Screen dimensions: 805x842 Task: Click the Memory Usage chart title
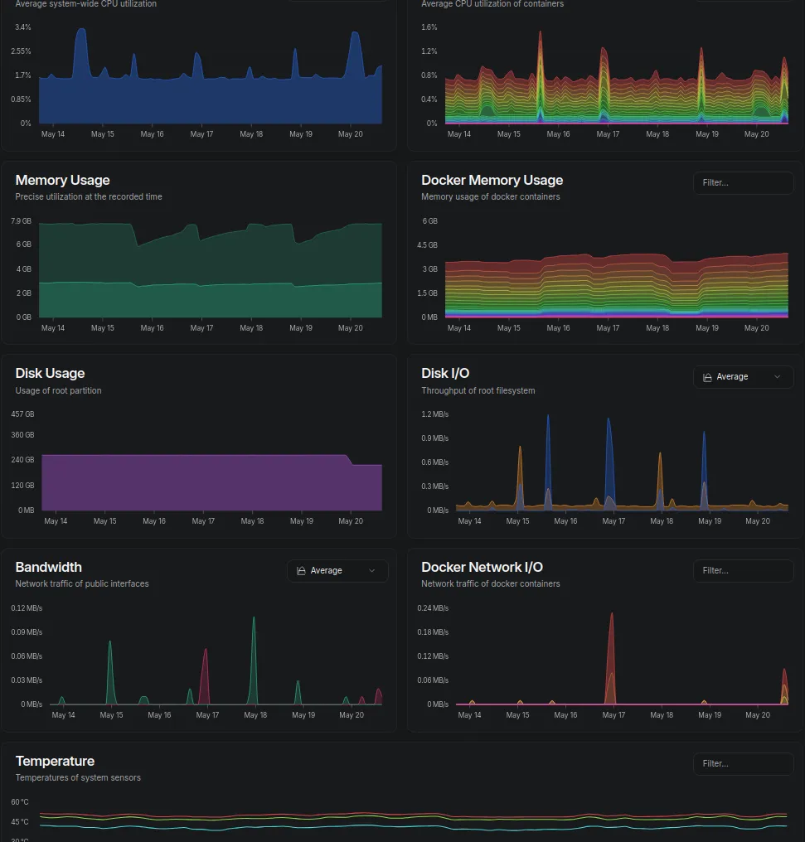(62, 181)
